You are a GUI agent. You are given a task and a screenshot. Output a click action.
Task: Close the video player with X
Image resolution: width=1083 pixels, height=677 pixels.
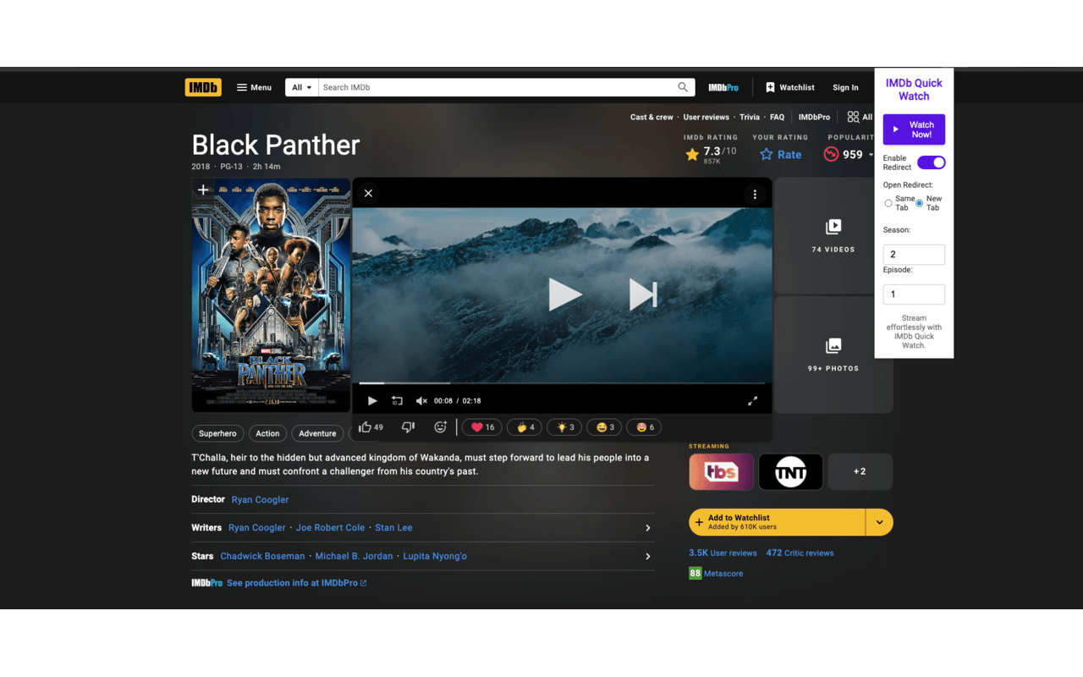coord(368,193)
